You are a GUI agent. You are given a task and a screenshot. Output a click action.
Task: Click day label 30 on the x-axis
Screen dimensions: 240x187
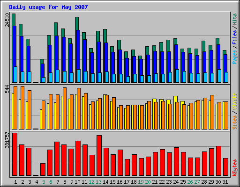point(218,182)
